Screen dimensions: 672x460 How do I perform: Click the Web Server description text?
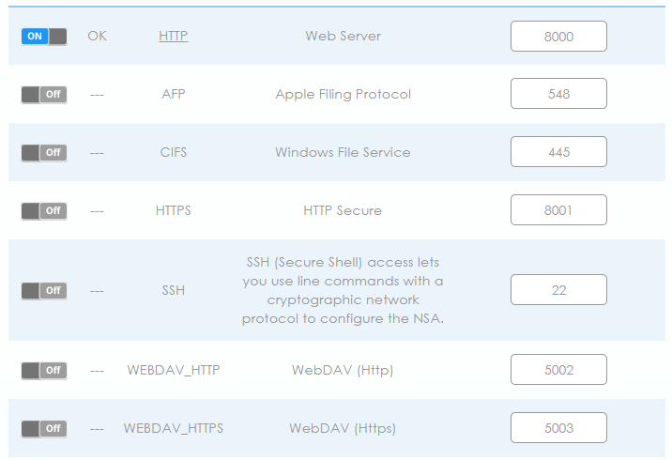(x=343, y=36)
